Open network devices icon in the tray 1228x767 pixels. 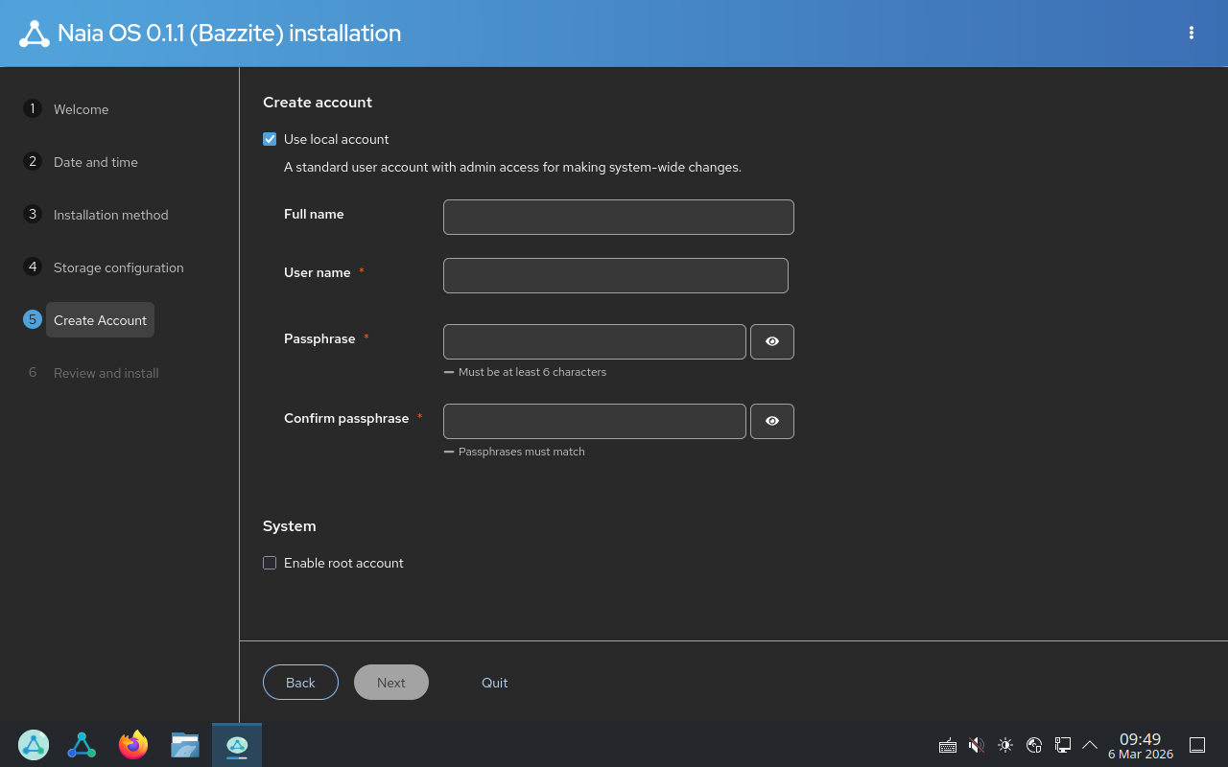1033,745
